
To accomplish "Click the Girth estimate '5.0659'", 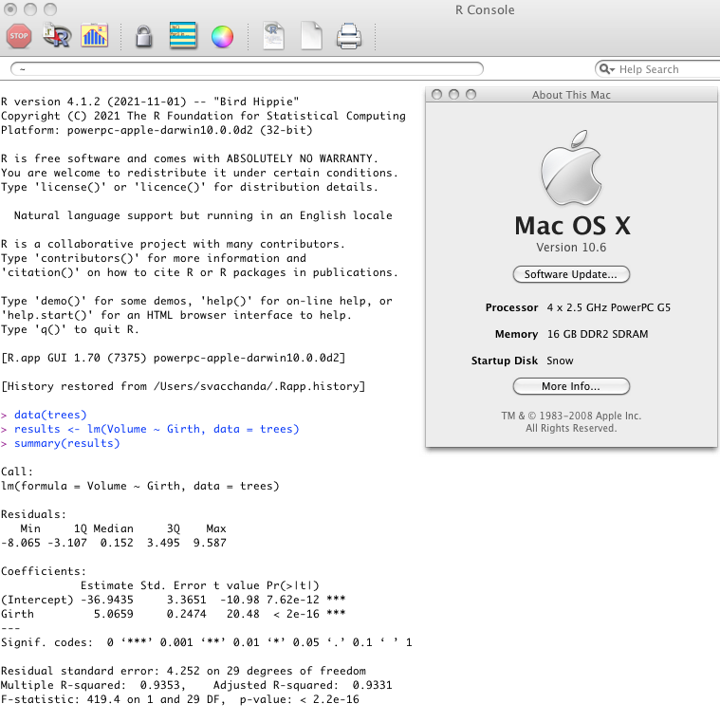I will pyautogui.click(x=113, y=614).
